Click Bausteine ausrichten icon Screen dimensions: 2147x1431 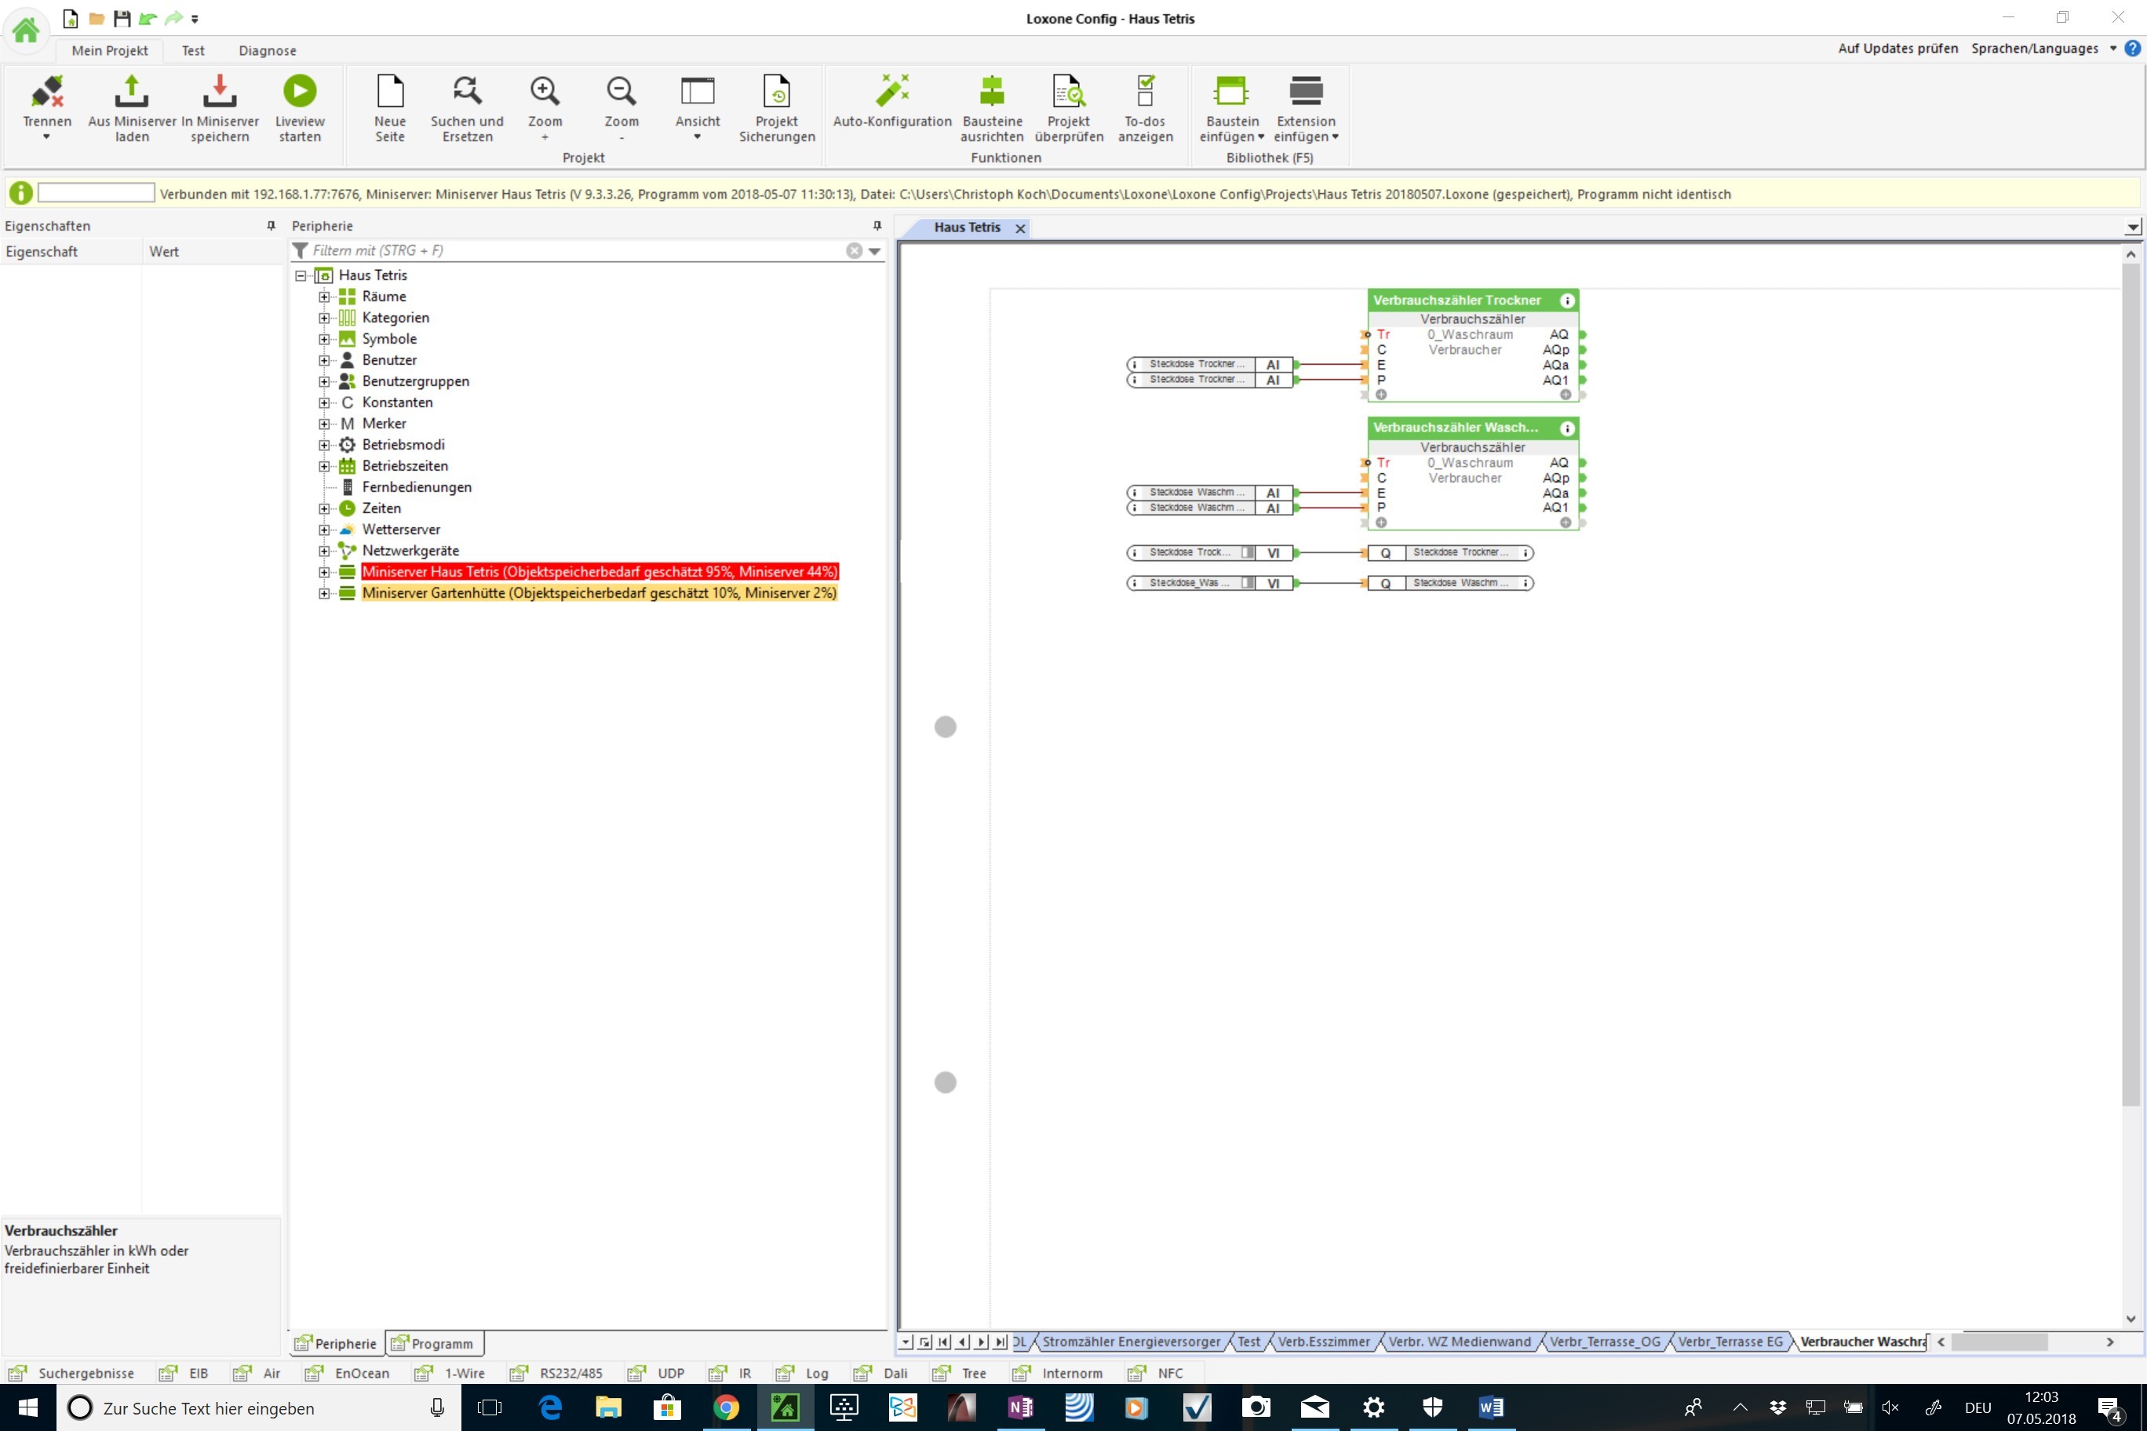pyautogui.click(x=991, y=91)
